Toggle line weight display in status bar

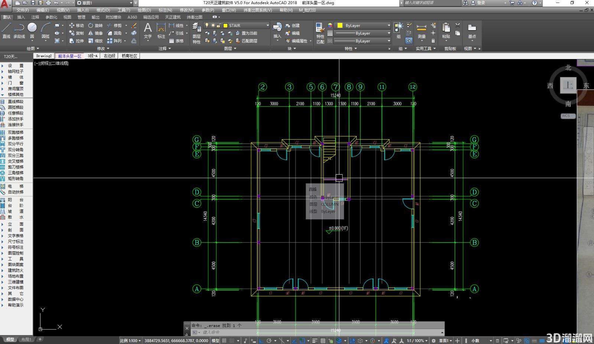(x=314, y=340)
